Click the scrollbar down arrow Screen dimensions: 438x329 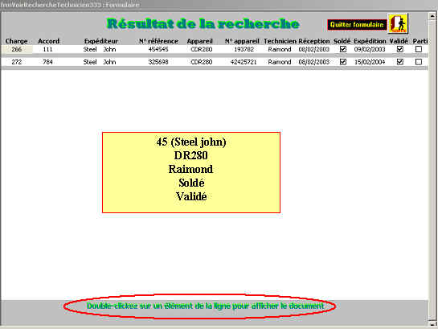pos(432,323)
